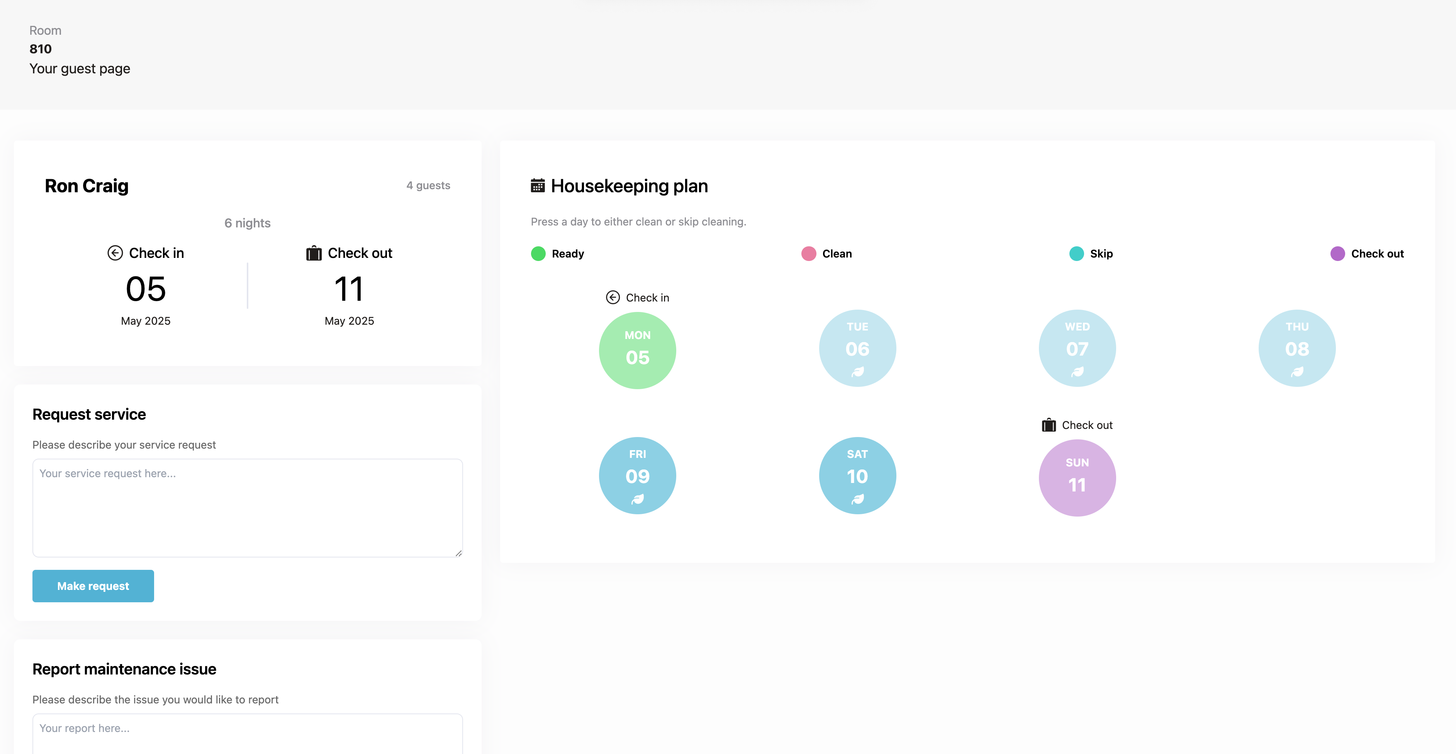Toggle cleaning for Wednesday 07
The width and height of the screenshot is (1456, 754).
click(x=1077, y=347)
